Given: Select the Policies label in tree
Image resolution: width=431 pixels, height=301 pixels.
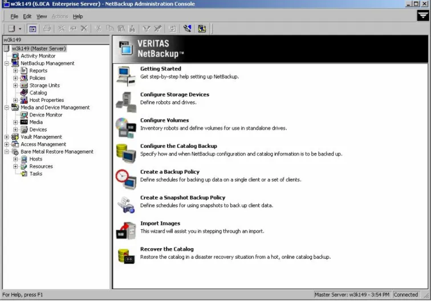Looking at the screenshot, I should [x=38, y=78].
